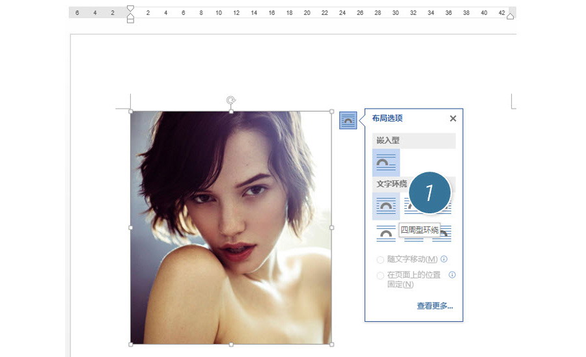Click the rotate handle above the picture
Screen dimensions: 586x357
231,100
